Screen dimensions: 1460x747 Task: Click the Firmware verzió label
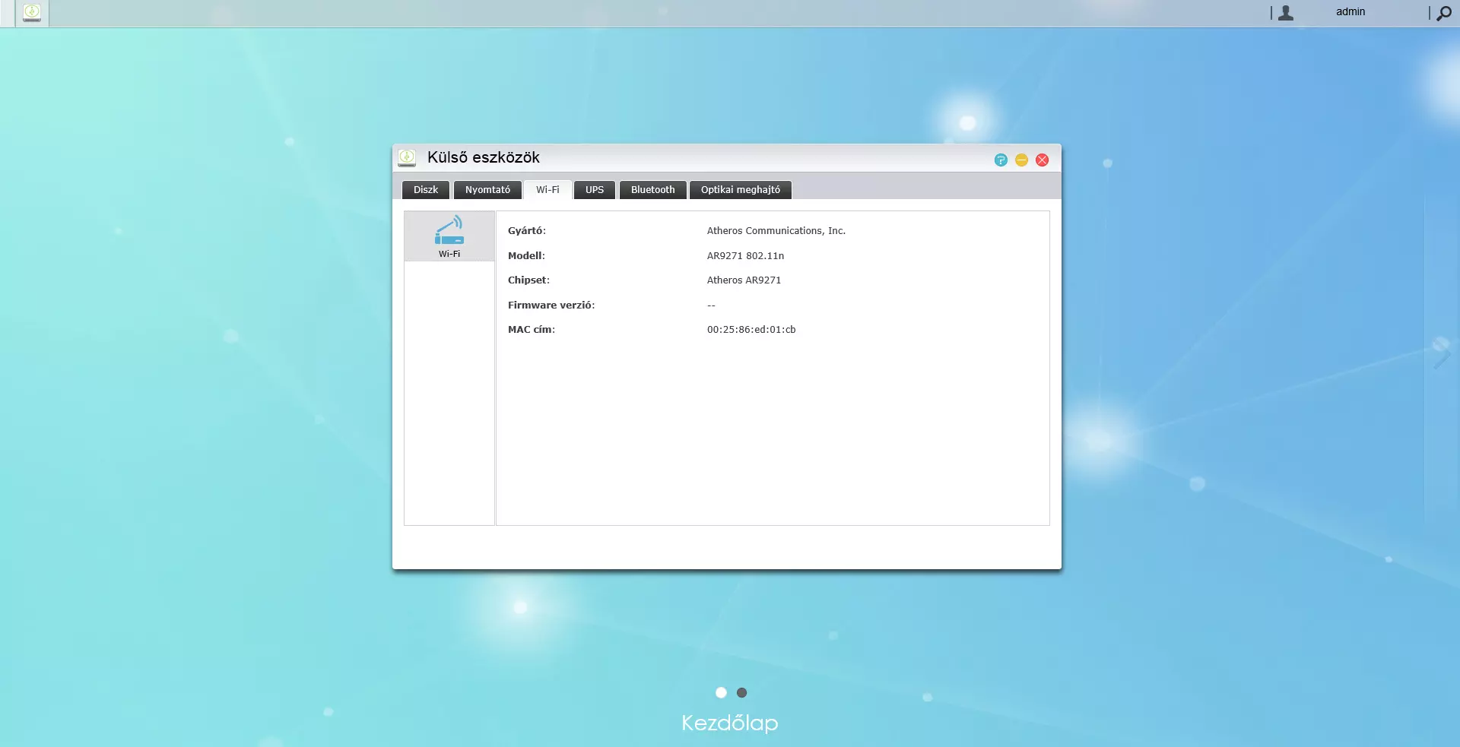(x=551, y=305)
